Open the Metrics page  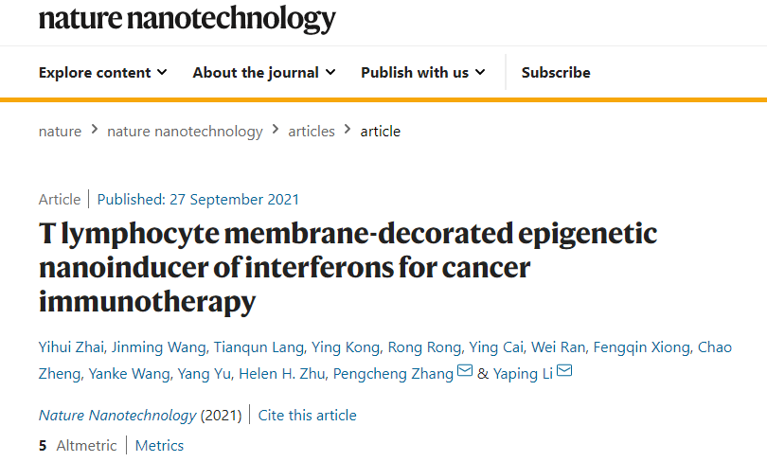tap(159, 445)
